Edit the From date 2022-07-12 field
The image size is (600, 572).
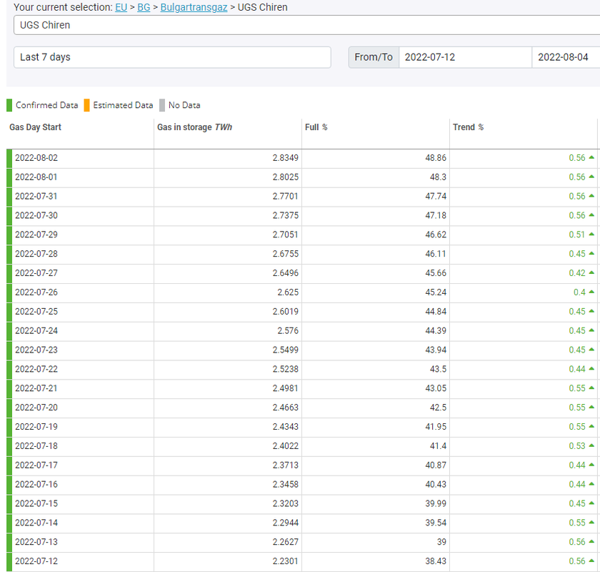coord(465,57)
